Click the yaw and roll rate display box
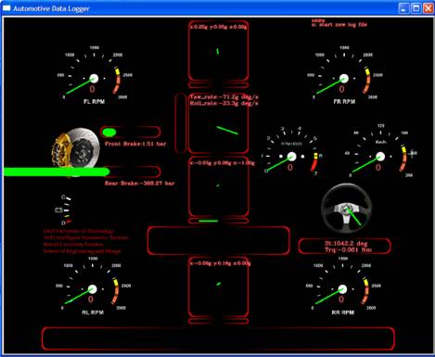Image resolution: width=435 pixels, height=357 pixels. point(218,123)
